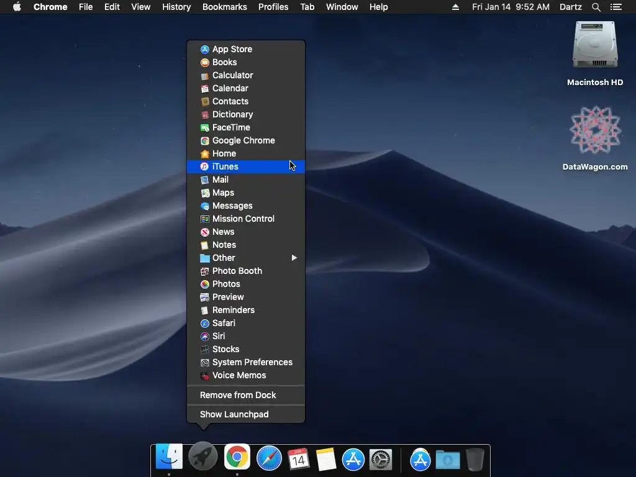This screenshot has width=636, height=477.
Task: Open App Store icon left of System Preferences
Action: pos(353,460)
